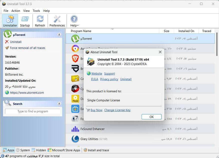This screenshot has height=158, width=219.
Task: Close the About Uninstall Tool dialog
Action: [160, 52]
